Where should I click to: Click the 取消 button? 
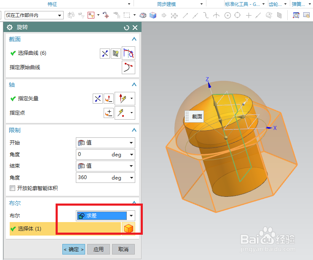tap(123, 249)
